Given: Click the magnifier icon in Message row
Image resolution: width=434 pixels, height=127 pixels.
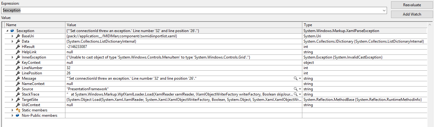Looking at the screenshot, I should point(295,78).
